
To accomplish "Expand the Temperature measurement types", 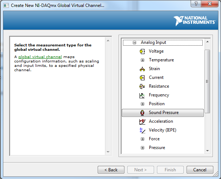I will [142, 60].
